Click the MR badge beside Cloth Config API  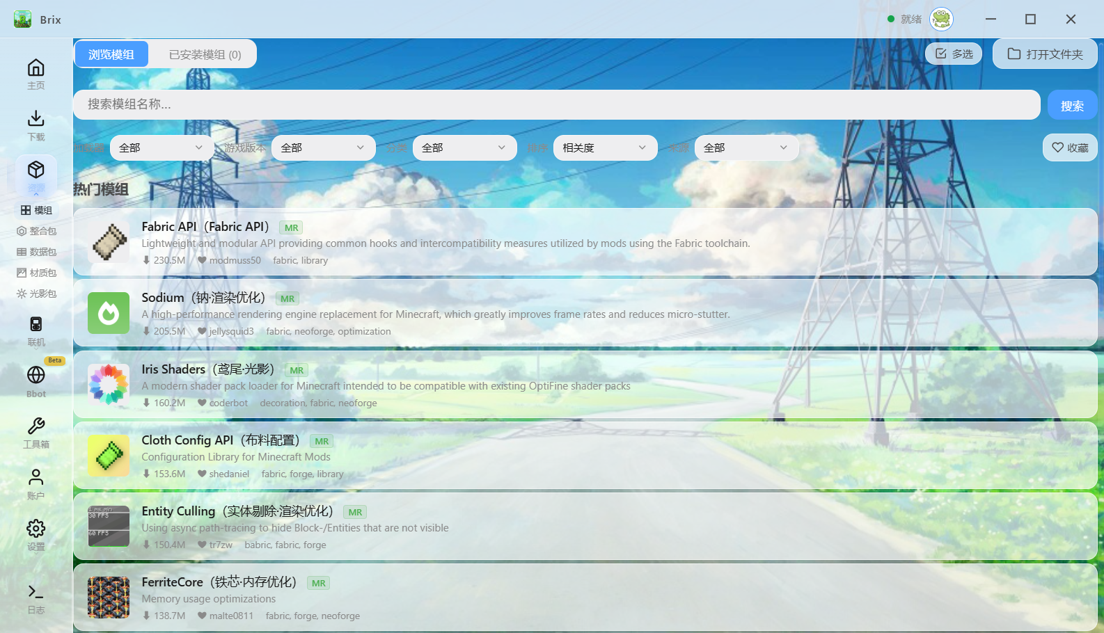tap(322, 441)
